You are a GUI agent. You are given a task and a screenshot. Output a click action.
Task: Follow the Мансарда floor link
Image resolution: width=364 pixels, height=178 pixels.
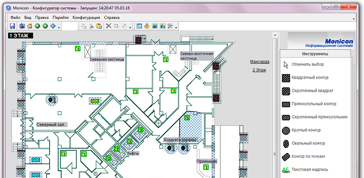(259, 62)
